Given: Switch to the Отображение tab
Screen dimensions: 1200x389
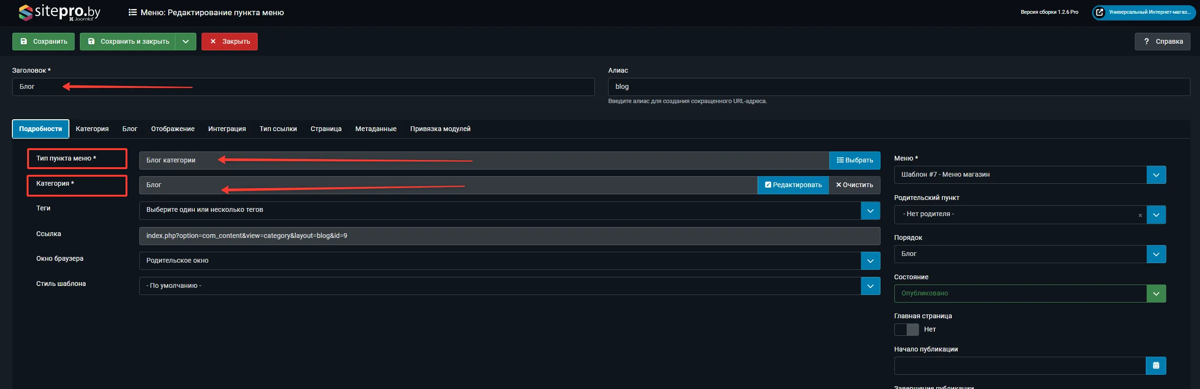Looking at the screenshot, I should coord(173,129).
